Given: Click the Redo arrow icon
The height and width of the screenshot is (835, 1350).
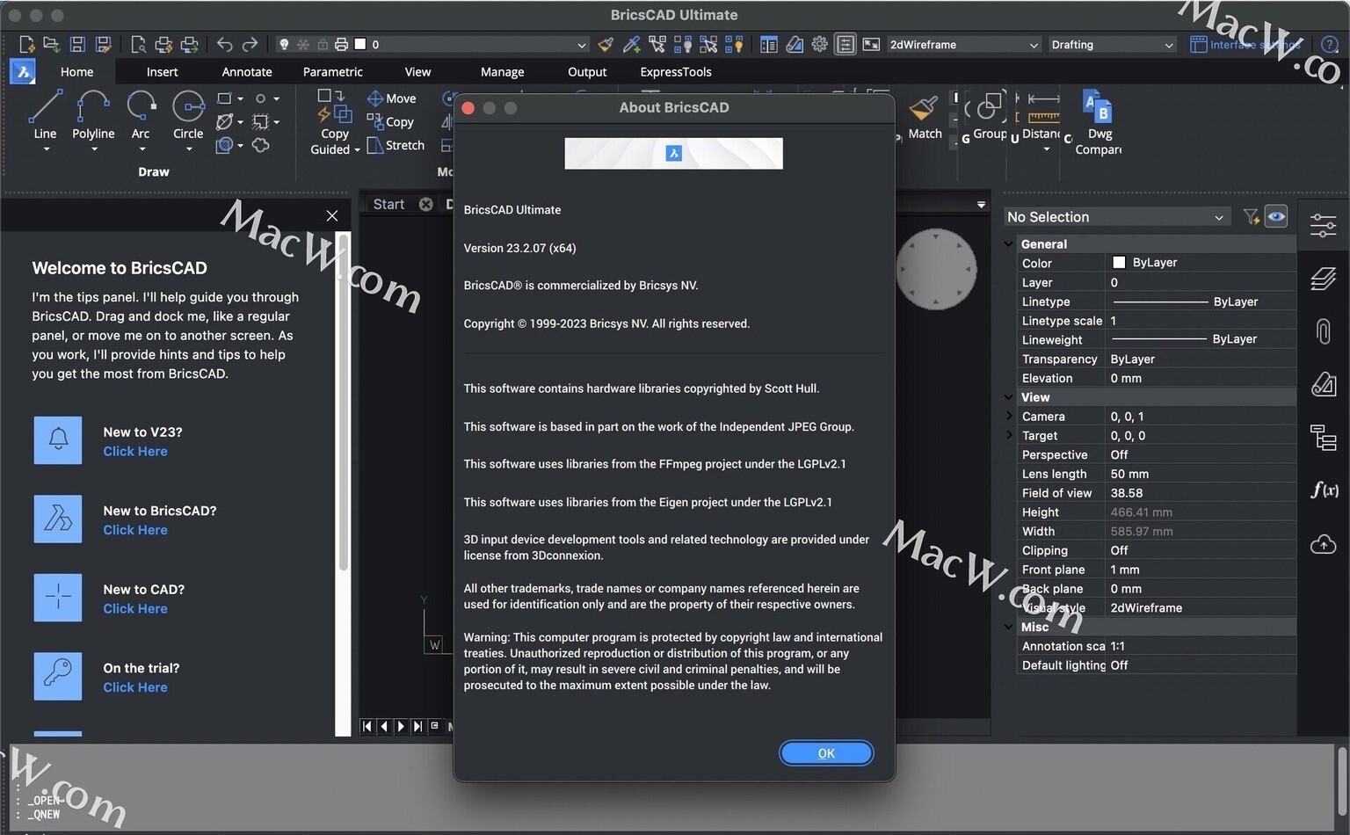Looking at the screenshot, I should (x=250, y=44).
